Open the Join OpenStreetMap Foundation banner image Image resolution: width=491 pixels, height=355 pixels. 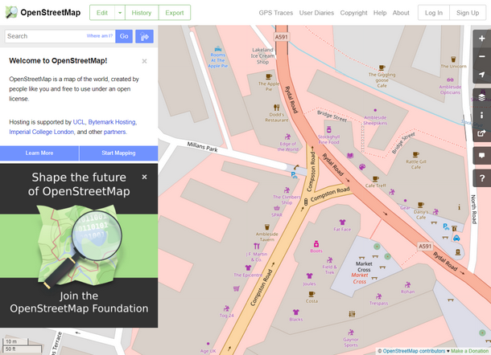tap(79, 246)
